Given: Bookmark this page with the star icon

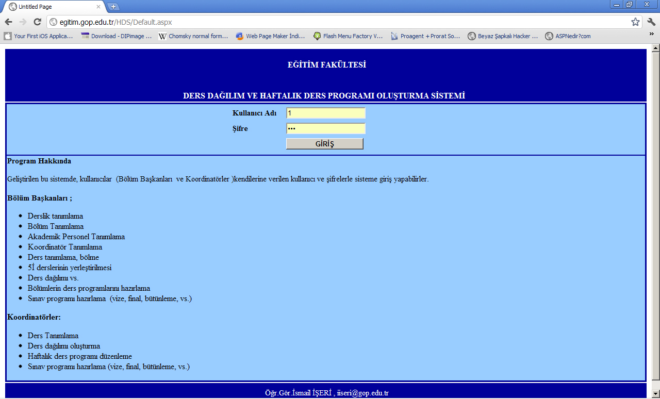Looking at the screenshot, I should (x=635, y=22).
